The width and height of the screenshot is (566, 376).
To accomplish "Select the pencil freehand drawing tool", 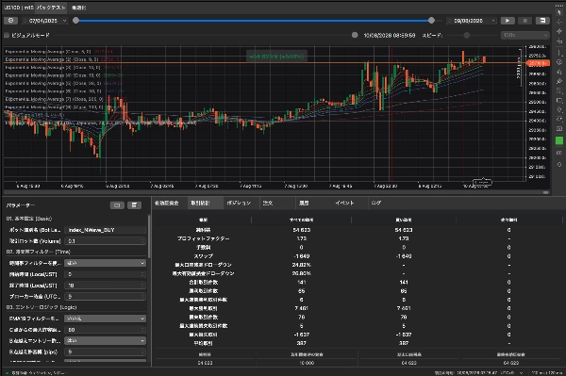I will [559, 81].
